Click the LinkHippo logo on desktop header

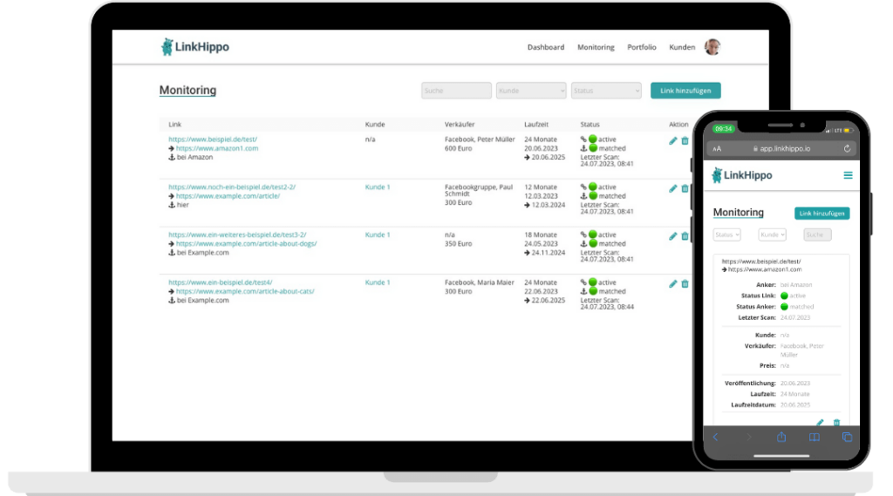[x=195, y=47]
